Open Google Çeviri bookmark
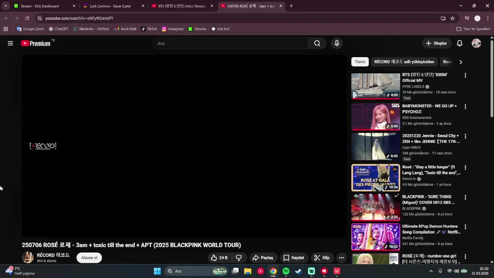 click(30, 29)
